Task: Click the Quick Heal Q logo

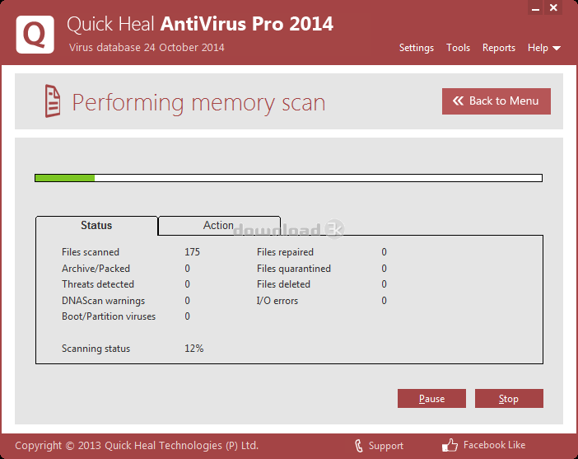Action: click(35, 35)
